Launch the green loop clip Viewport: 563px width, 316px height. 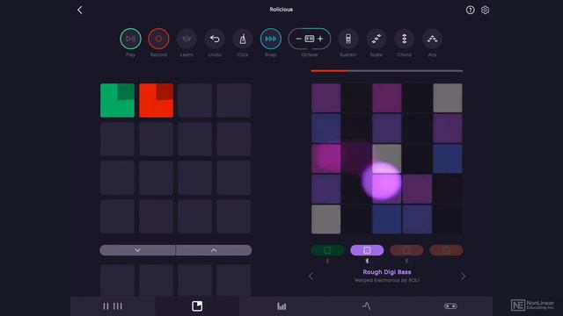coord(117,100)
